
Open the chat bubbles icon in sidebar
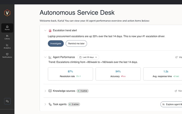7,101
